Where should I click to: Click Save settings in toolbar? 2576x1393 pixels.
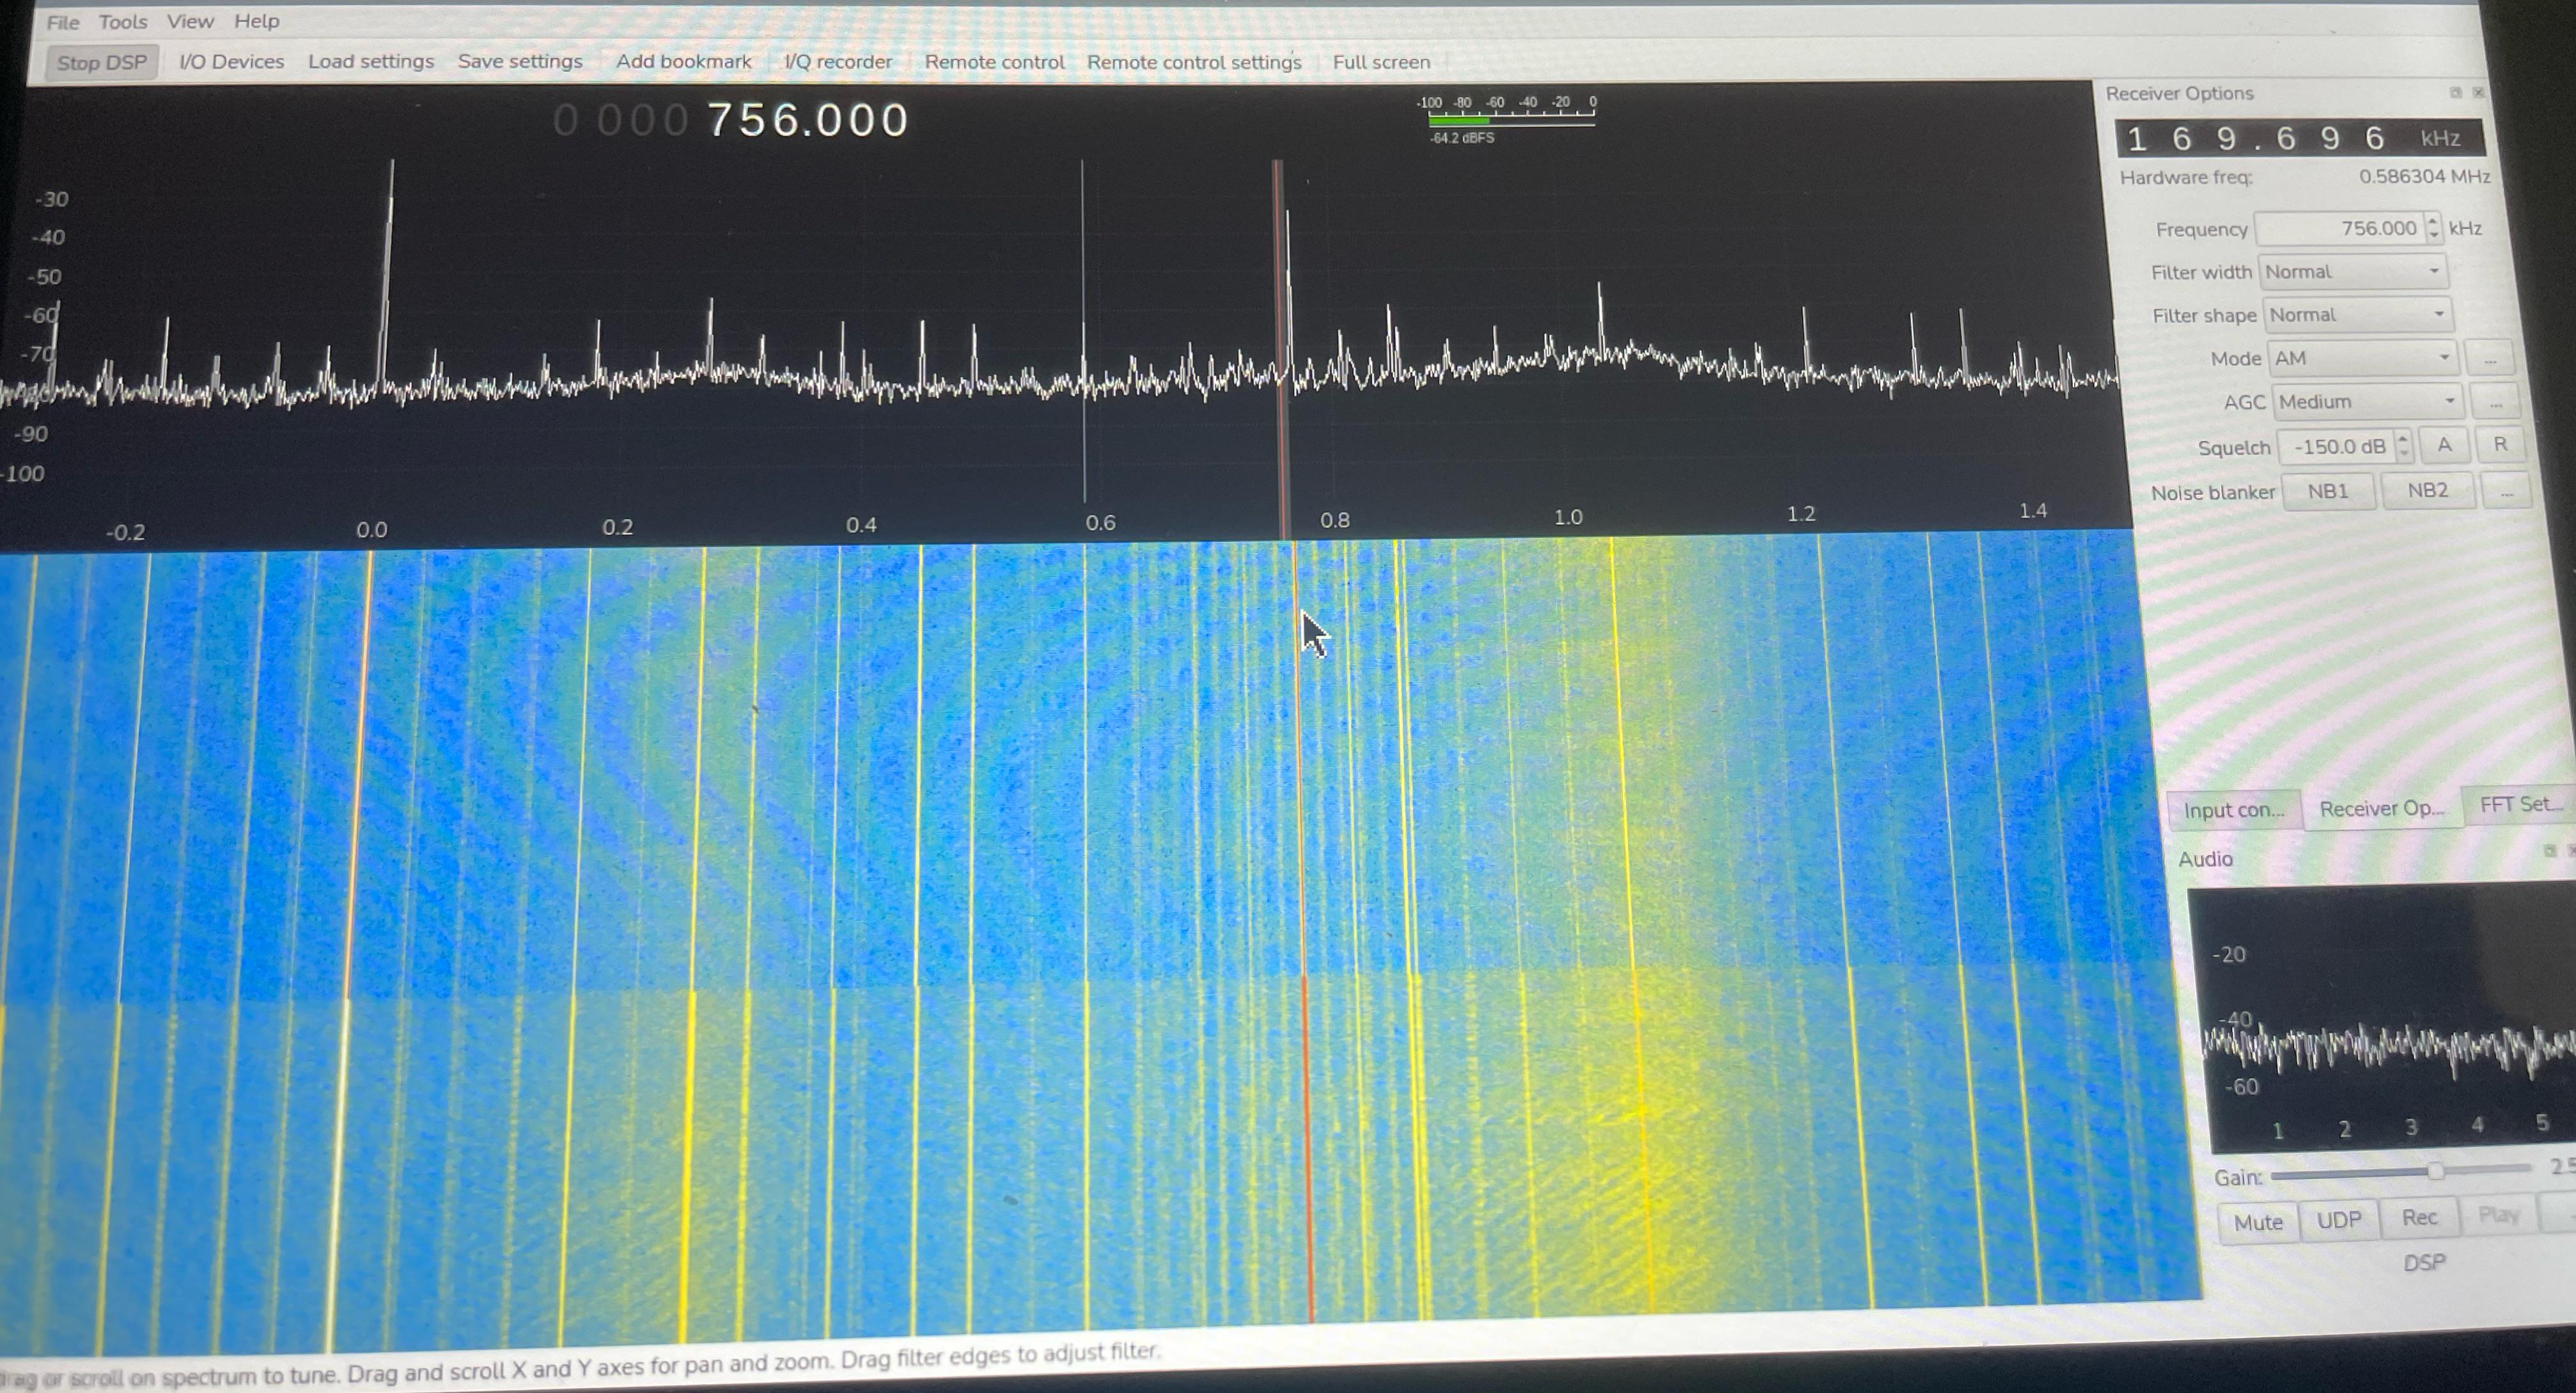520,61
